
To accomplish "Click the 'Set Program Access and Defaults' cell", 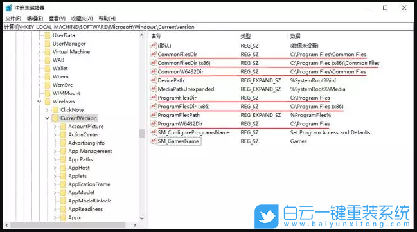I will 330,132.
